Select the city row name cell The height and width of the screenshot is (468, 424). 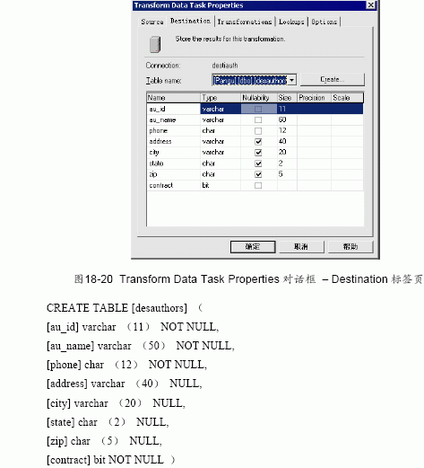coord(173,153)
